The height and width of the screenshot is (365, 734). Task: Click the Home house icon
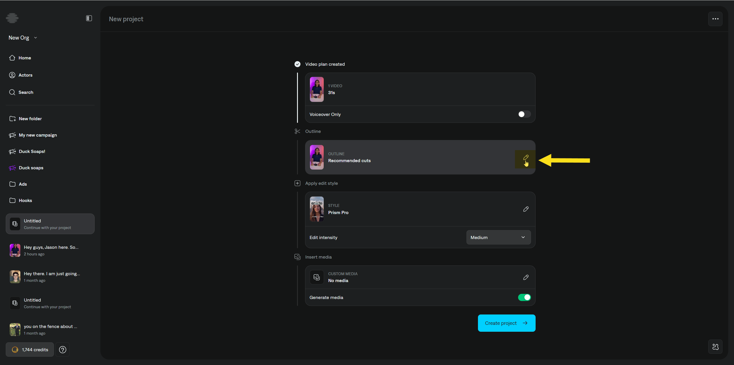[x=12, y=58]
